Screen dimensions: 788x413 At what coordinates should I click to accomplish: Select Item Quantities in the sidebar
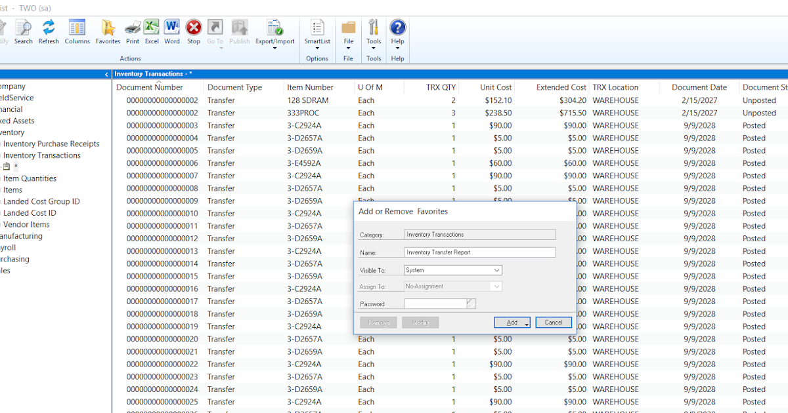(30, 178)
